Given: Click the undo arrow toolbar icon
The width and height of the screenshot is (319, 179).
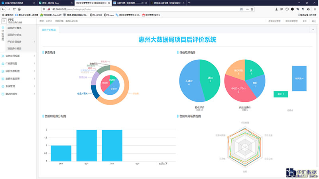Looking at the screenshot, I should click(x=303, y=9).
